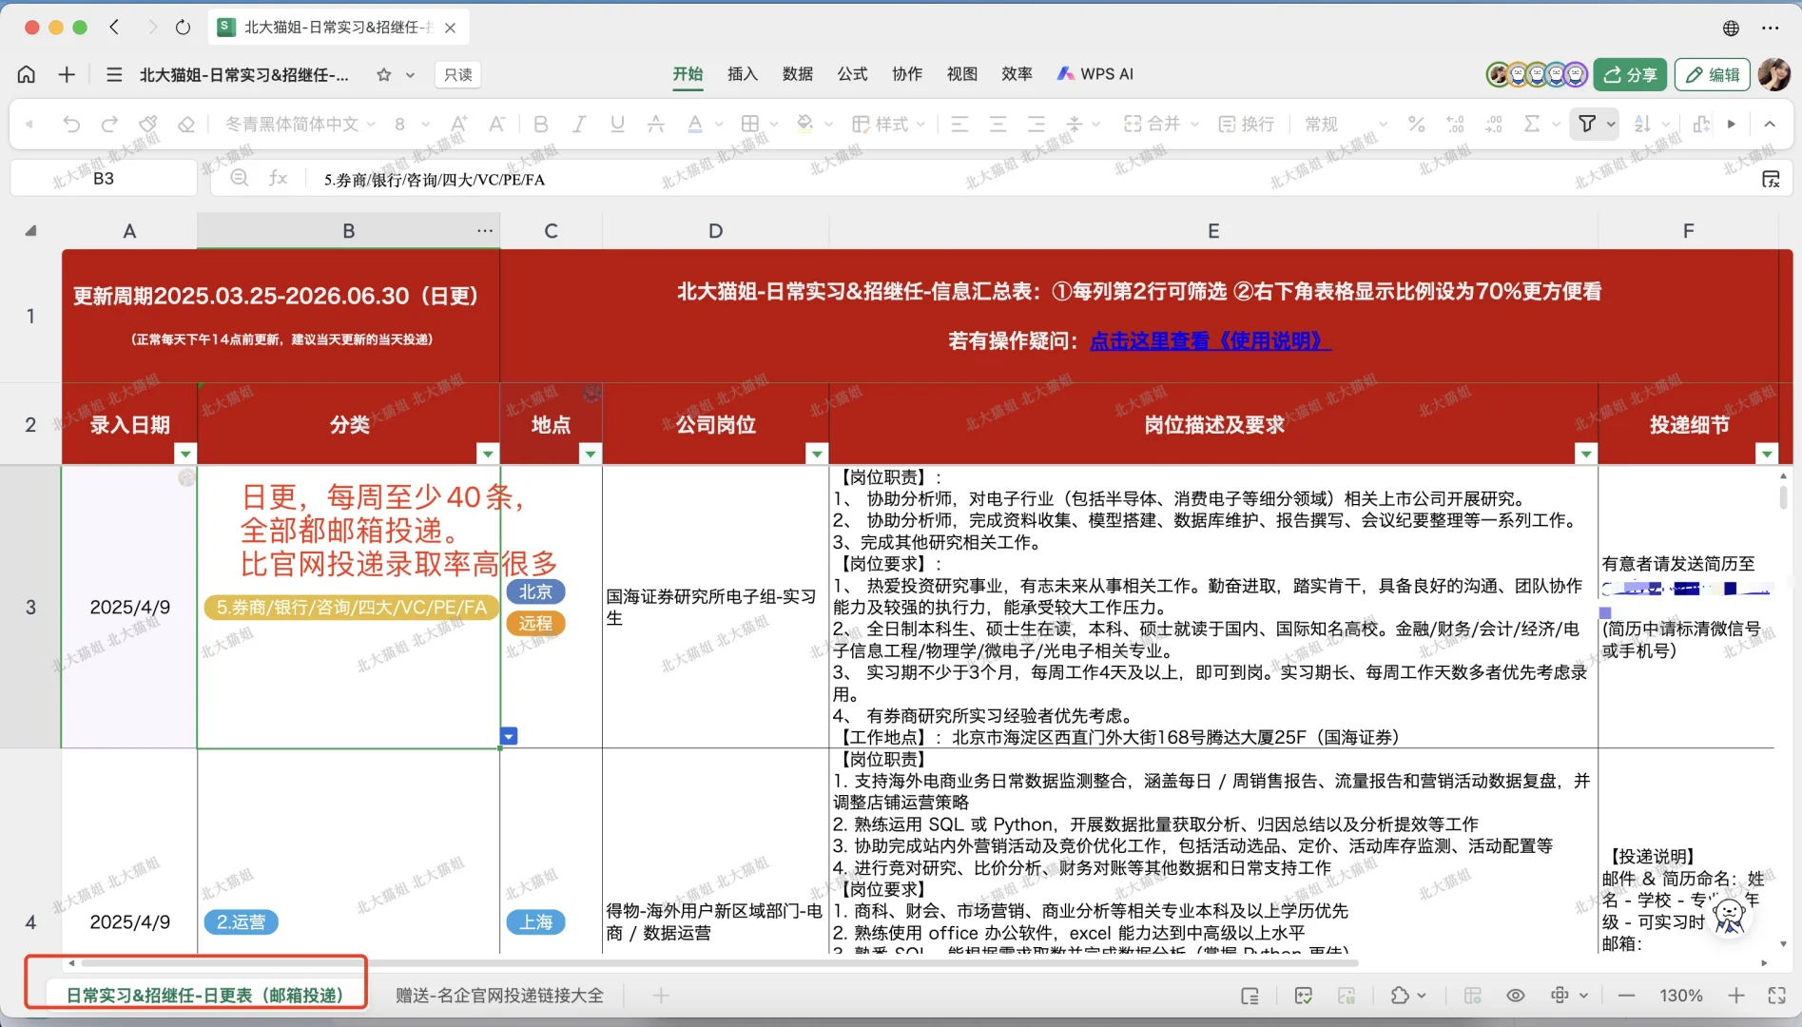This screenshot has width=1802, height=1027.
Task: Clear formatting with the eraser tool
Action: click(186, 124)
